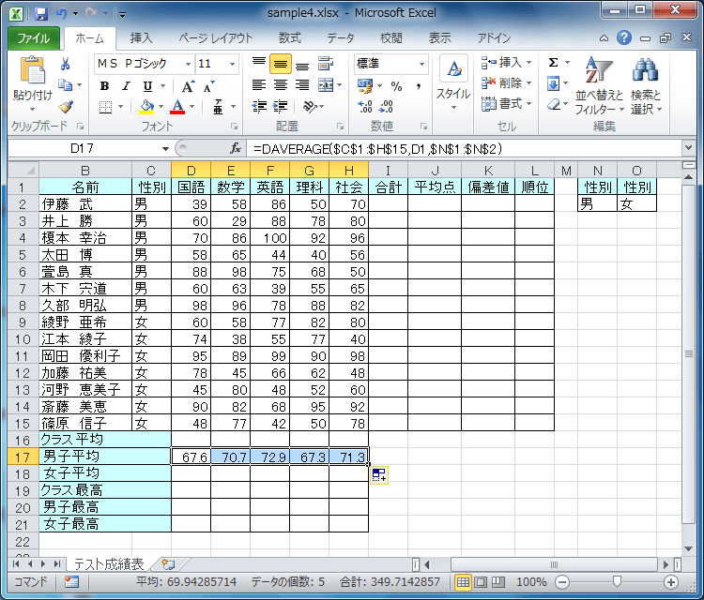Toggle center horizontal alignment
704x600 pixels.
pyautogui.click(x=281, y=85)
